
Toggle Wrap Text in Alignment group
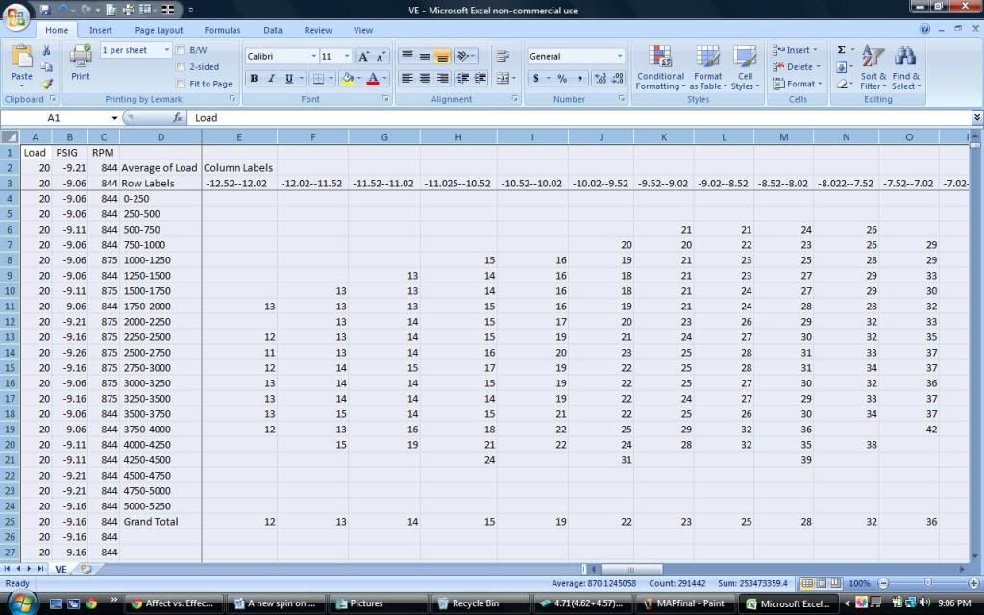tap(502, 57)
